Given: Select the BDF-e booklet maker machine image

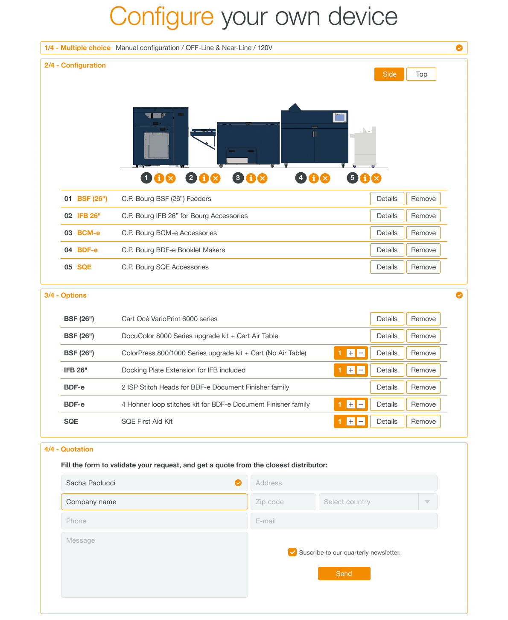Looking at the screenshot, I should (315, 136).
